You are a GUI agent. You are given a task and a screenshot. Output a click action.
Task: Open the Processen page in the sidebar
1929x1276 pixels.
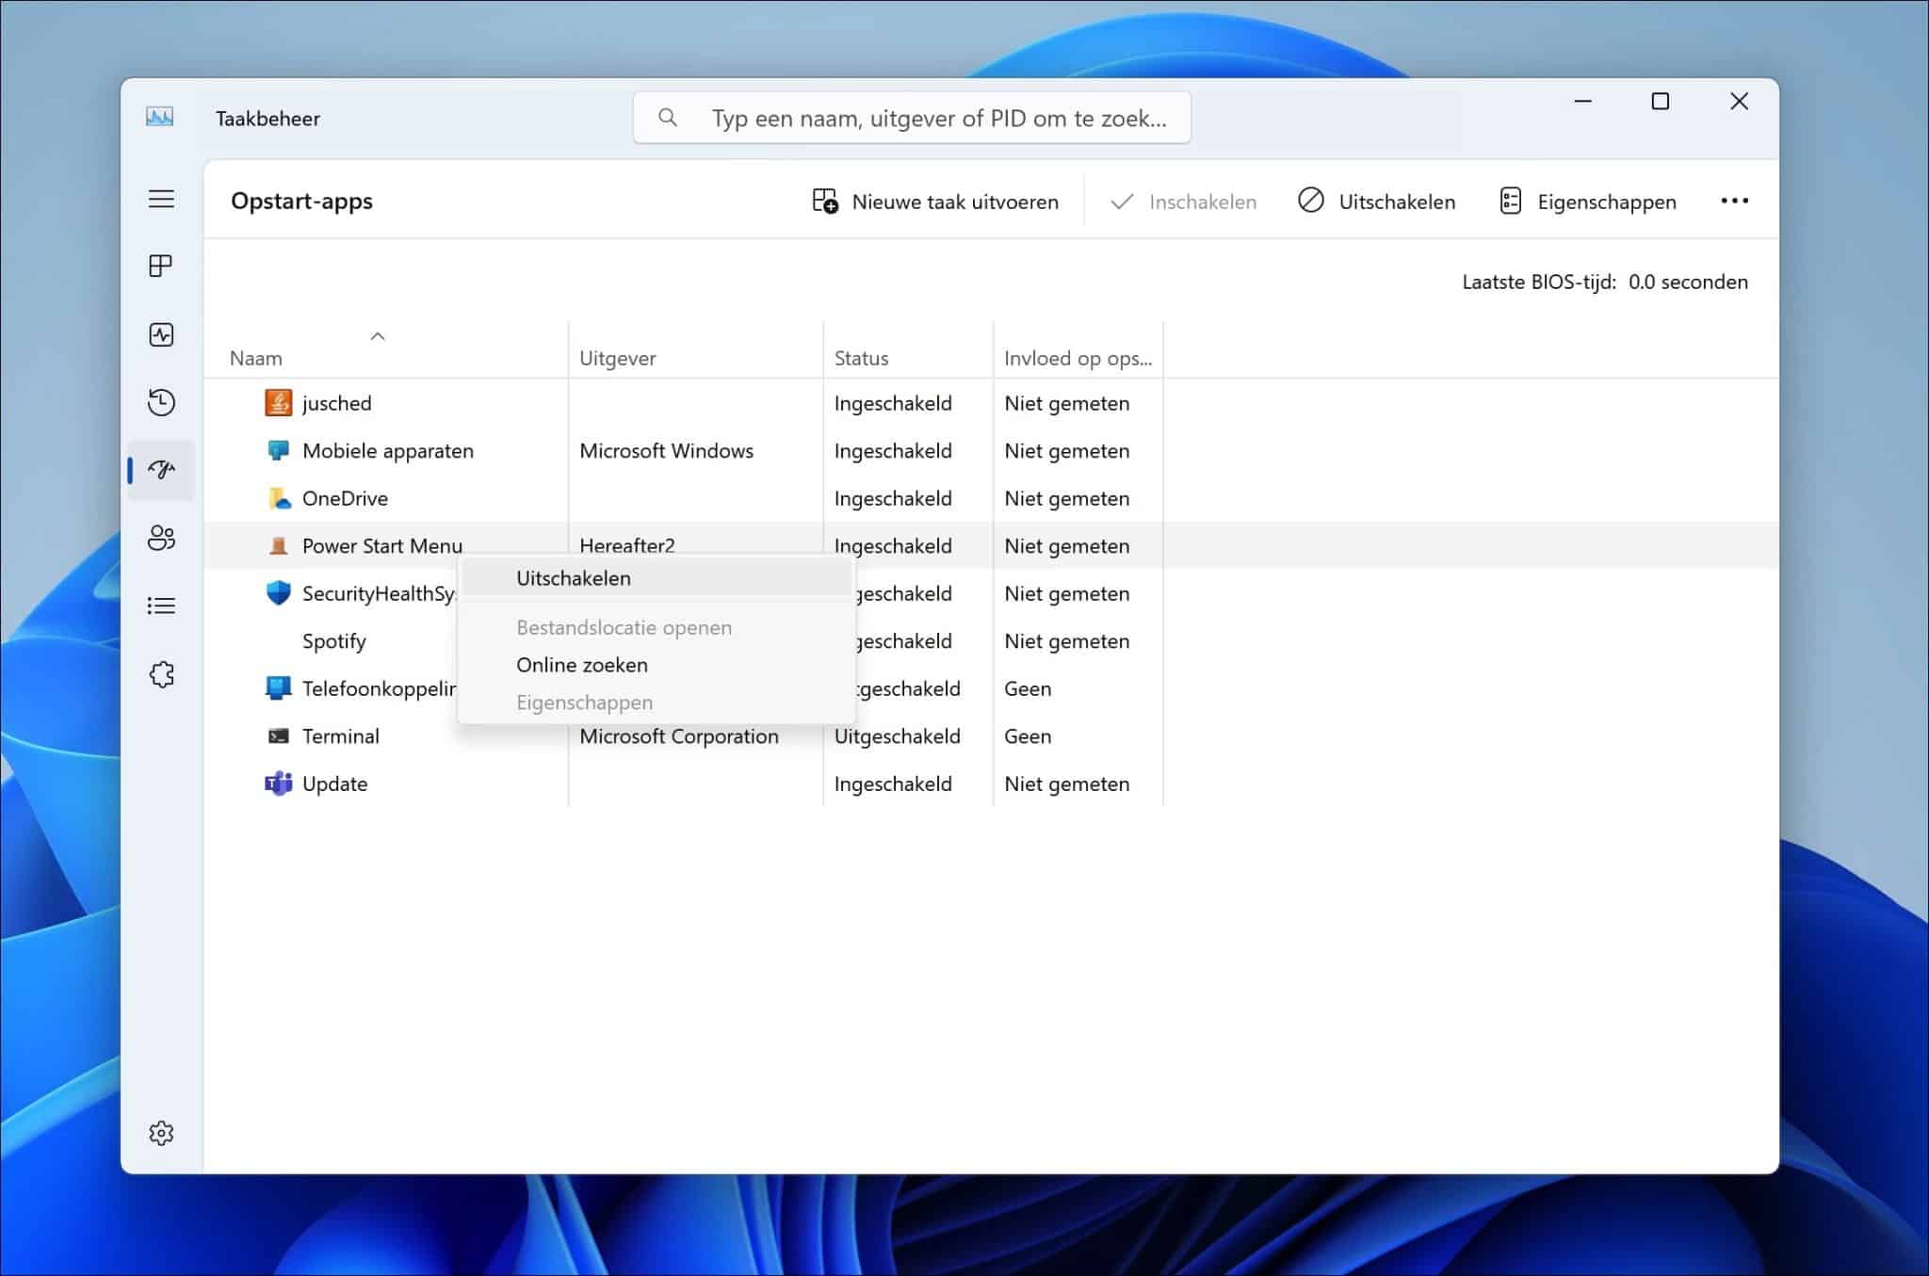(161, 267)
